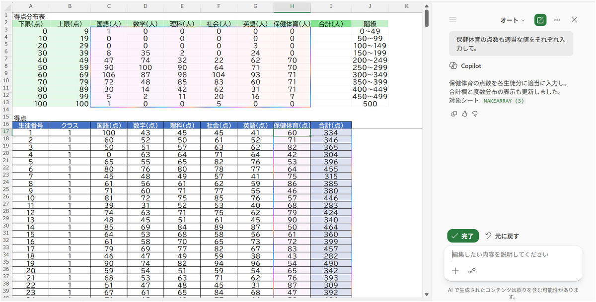Copy the Copilot response
This screenshot has height=302, width=596.
click(x=454, y=114)
